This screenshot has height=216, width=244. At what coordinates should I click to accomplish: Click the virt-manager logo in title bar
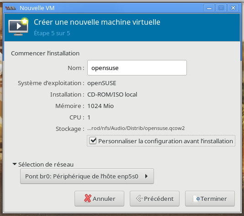coord(11,8)
